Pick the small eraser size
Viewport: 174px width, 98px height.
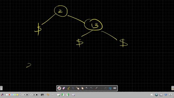[x=32, y=95]
